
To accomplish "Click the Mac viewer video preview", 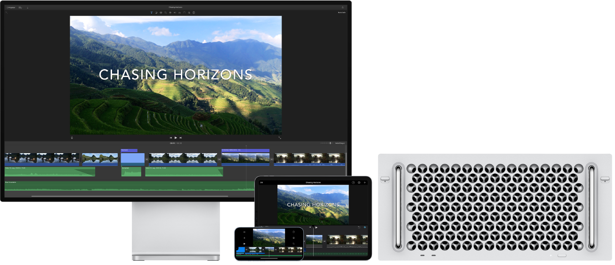I will click(176, 76).
